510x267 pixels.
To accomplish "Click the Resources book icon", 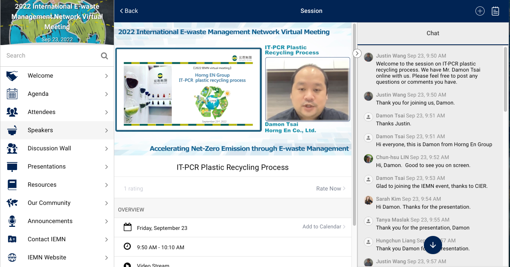I will click(12, 185).
